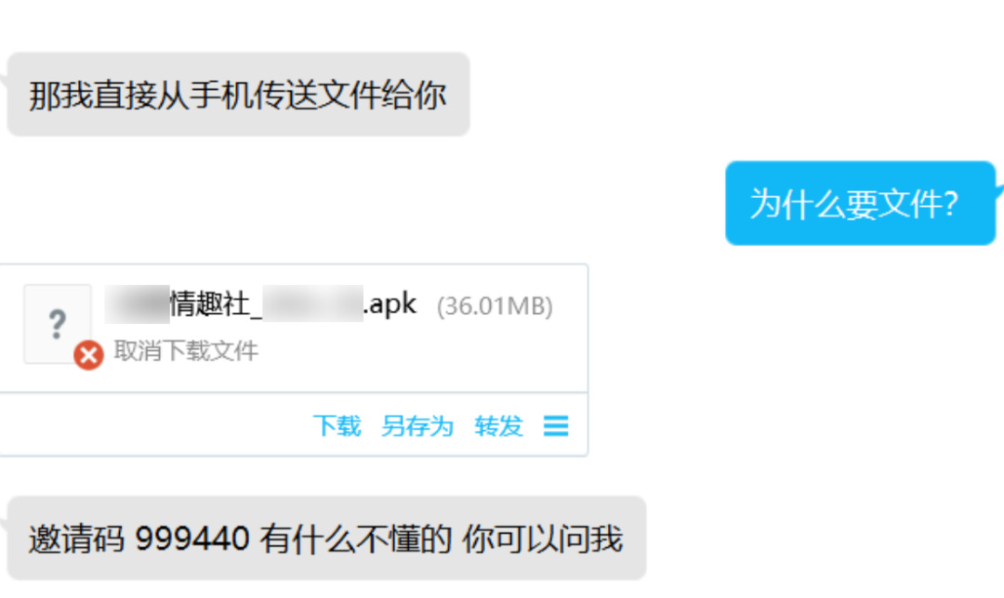Click the blurred section before .apk extension
This screenshot has width=1004, height=598.
click(313, 304)
